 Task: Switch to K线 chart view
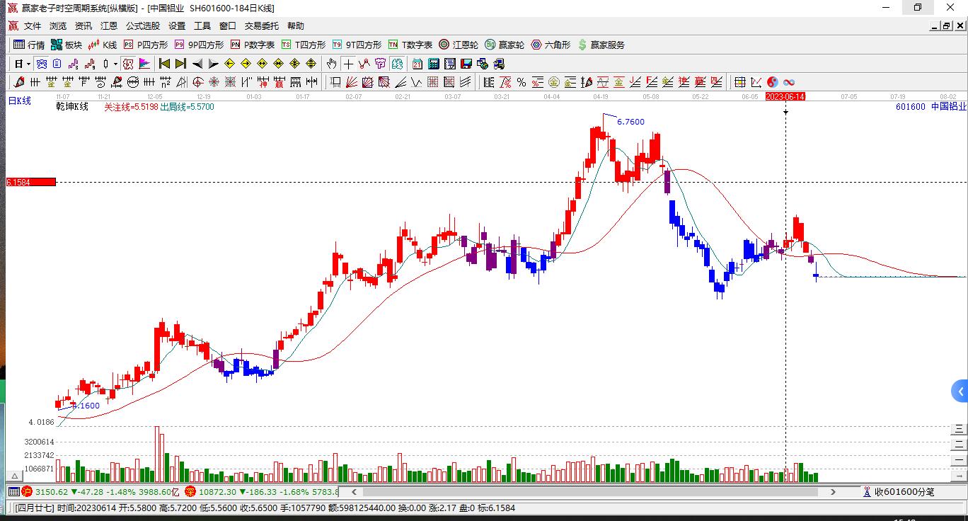[103, 45]
